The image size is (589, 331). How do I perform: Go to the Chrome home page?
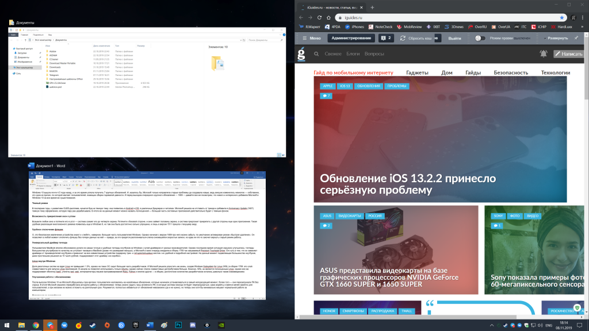pyautogui.click(x=328, y=18)
